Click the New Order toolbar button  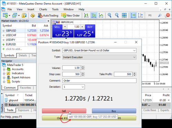pos(71,15)
